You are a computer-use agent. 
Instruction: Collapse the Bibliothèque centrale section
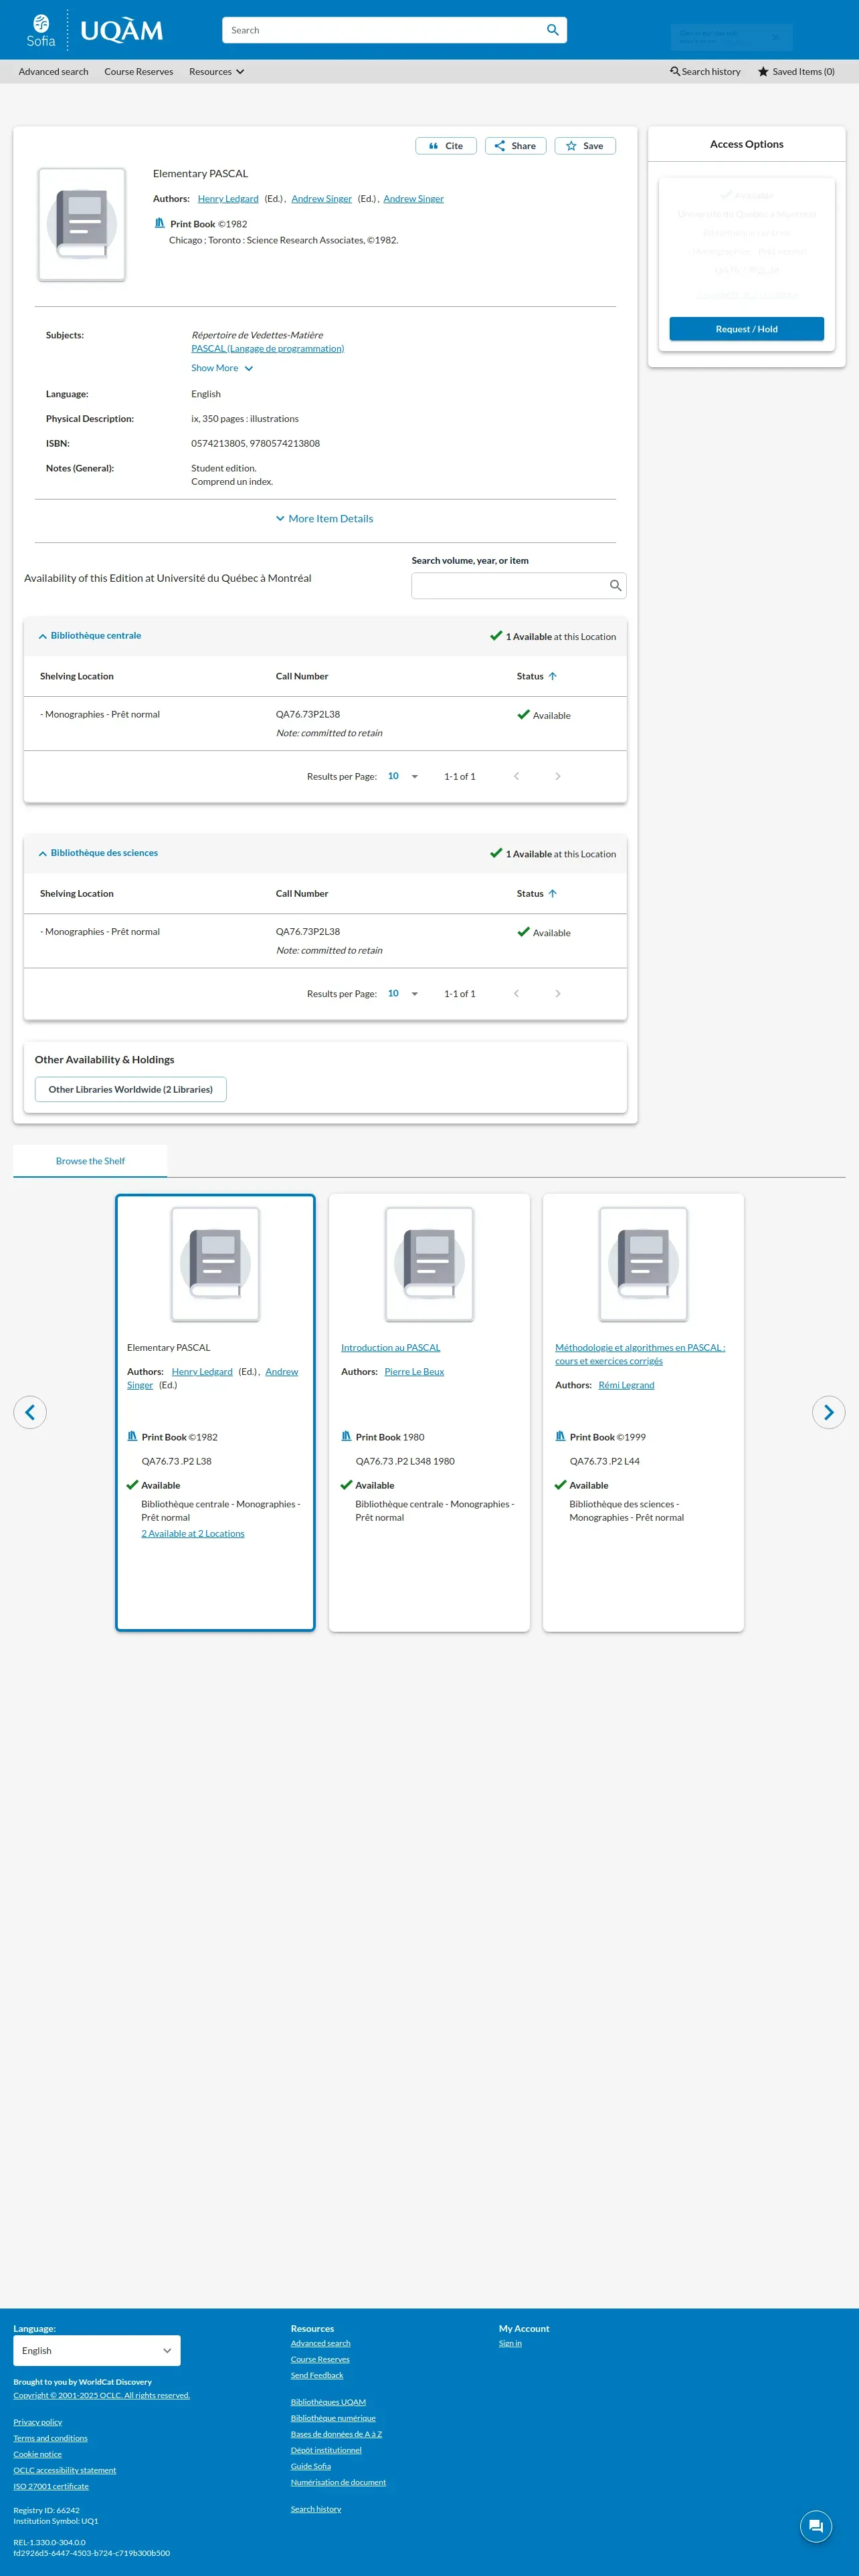coord(90,636)
